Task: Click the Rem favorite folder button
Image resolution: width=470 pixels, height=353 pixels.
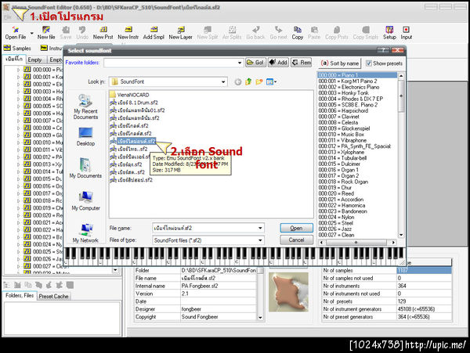Action: (302, 63)
